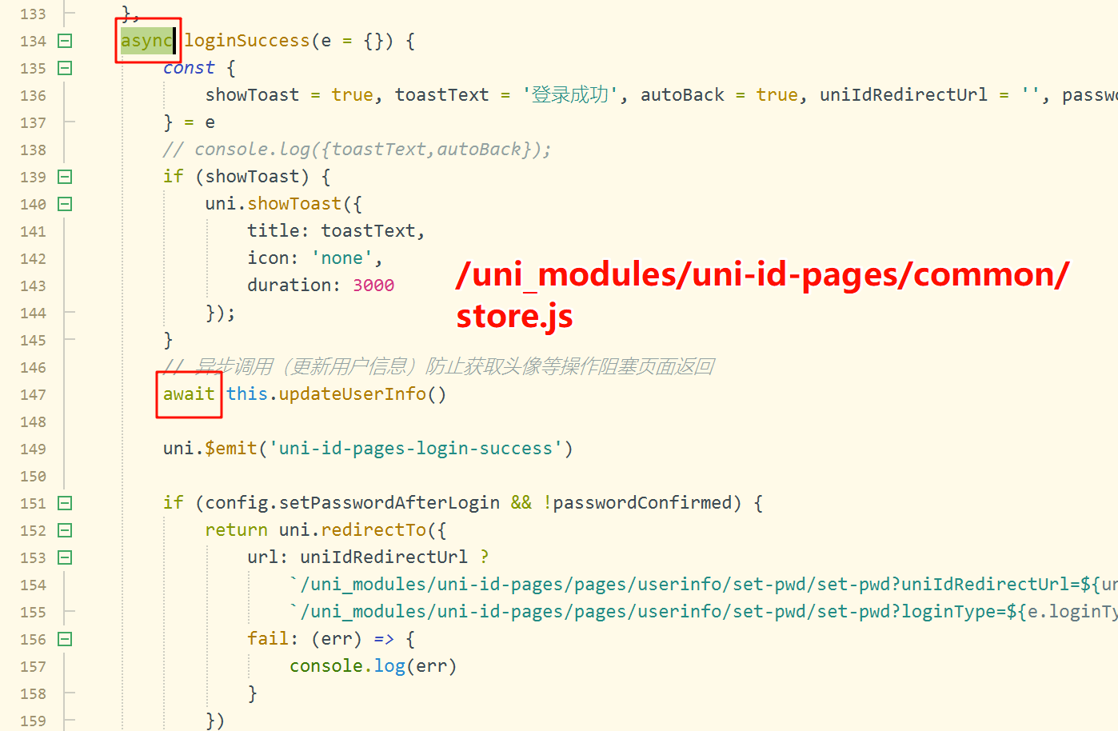Collapse the fold marker on line 135

click(x=66, y=68)
